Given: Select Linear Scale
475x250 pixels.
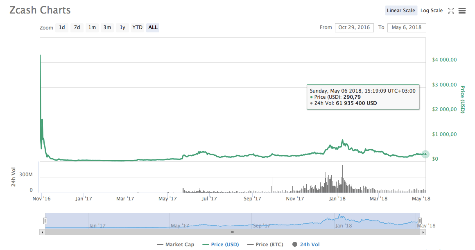Looking at the screenshot, I should coord(401,11).
